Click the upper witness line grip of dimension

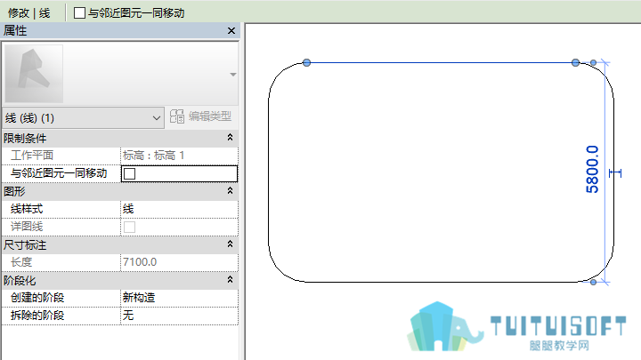click(593, 62)
